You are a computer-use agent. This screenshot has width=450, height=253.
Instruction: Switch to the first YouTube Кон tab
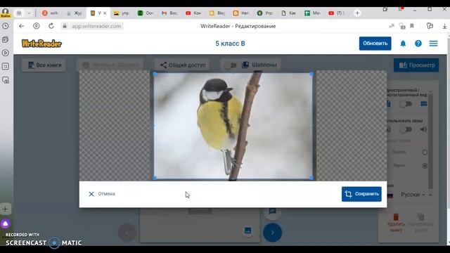pos(193,13)
